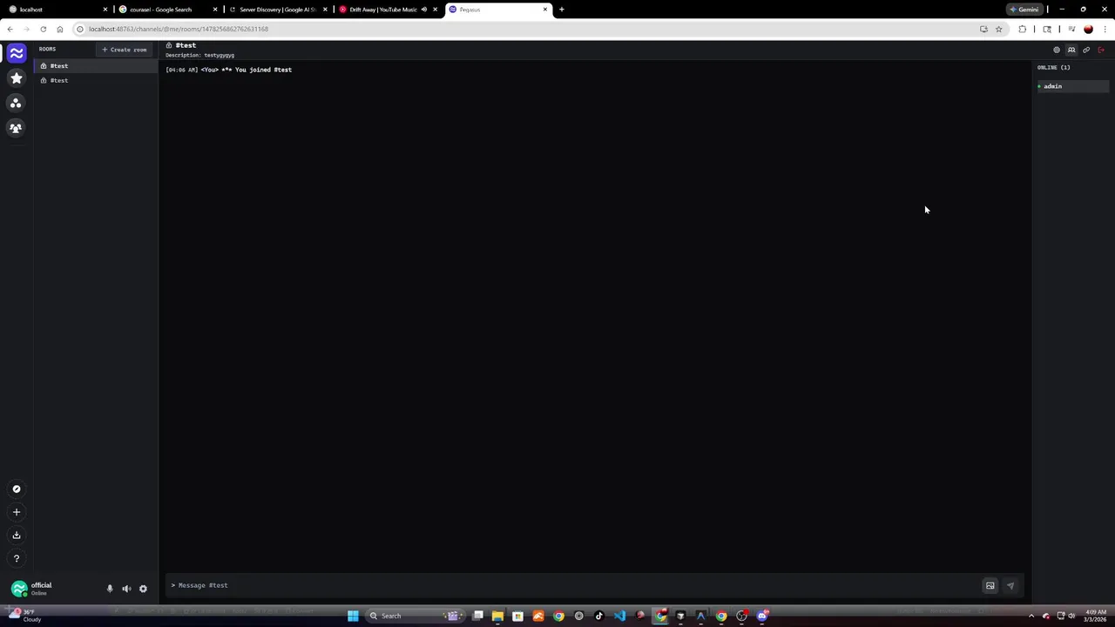Click the invite link chain icon
This screenshot has width=1115, height=627.
point(1086,50)
